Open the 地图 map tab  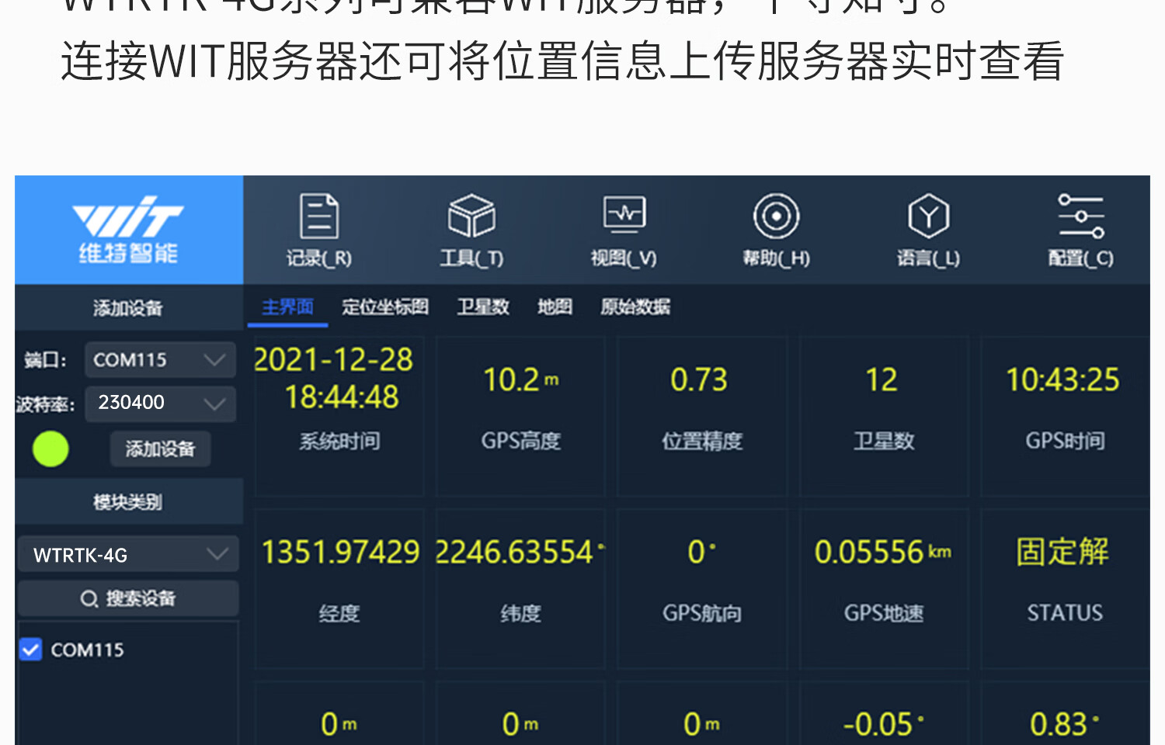click(x=555, y=307)
